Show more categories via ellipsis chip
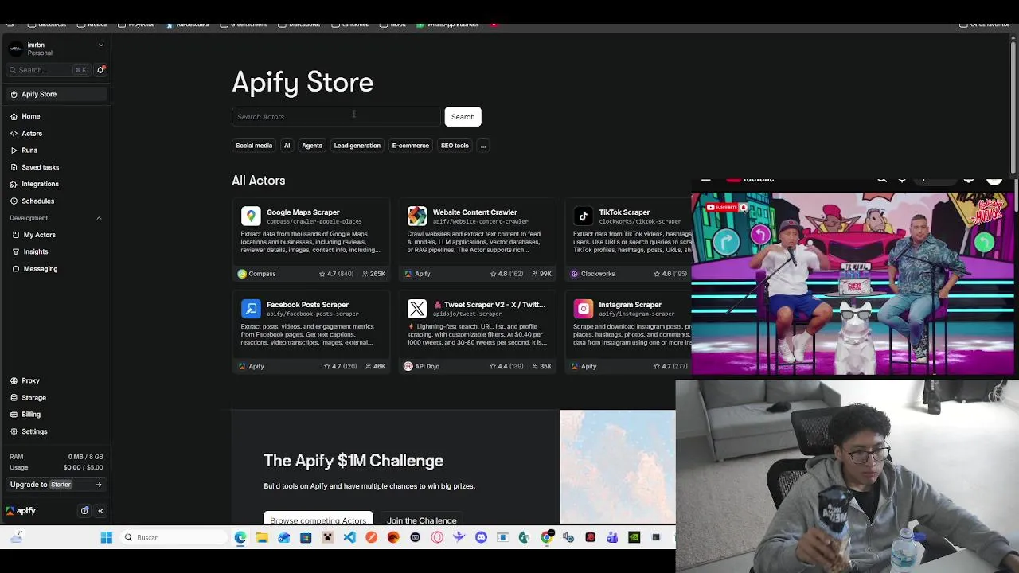Screen dimensions: 1019x573 [482, 146]
